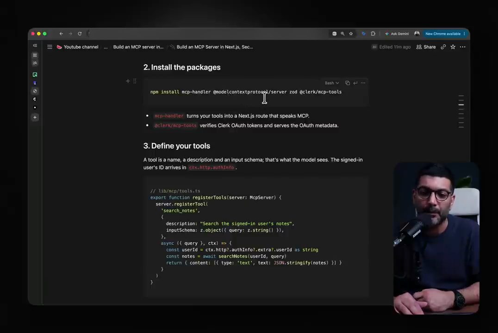Click New Chrome available
498x333 pixels.
click(443, 34)
